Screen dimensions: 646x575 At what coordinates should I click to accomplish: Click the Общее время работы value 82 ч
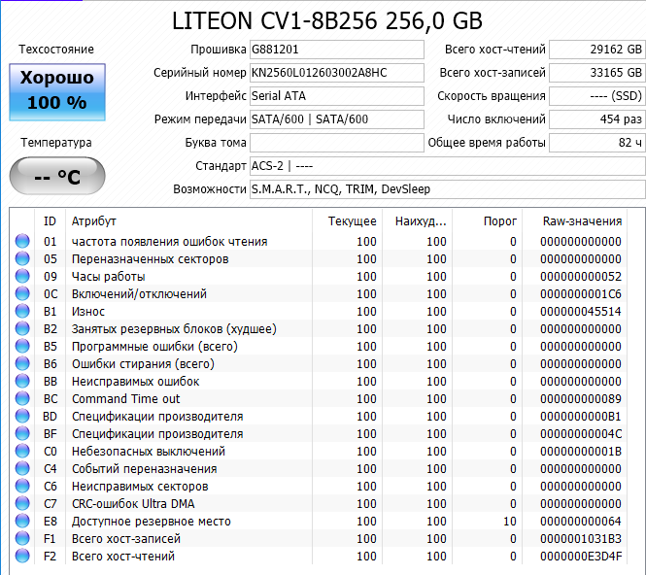tap(597, 143)
